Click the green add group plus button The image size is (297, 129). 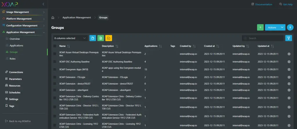coord(260,27)
